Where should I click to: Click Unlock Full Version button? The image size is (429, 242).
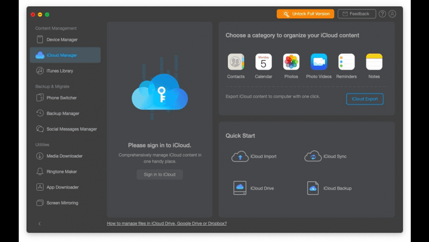click(x=305, y=14)
